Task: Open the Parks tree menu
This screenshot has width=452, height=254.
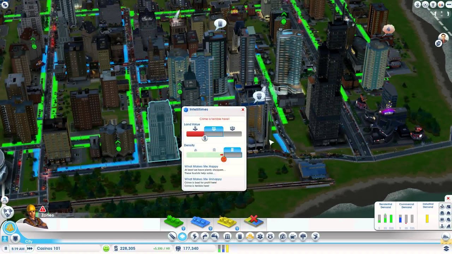Action: coord(303,236)
